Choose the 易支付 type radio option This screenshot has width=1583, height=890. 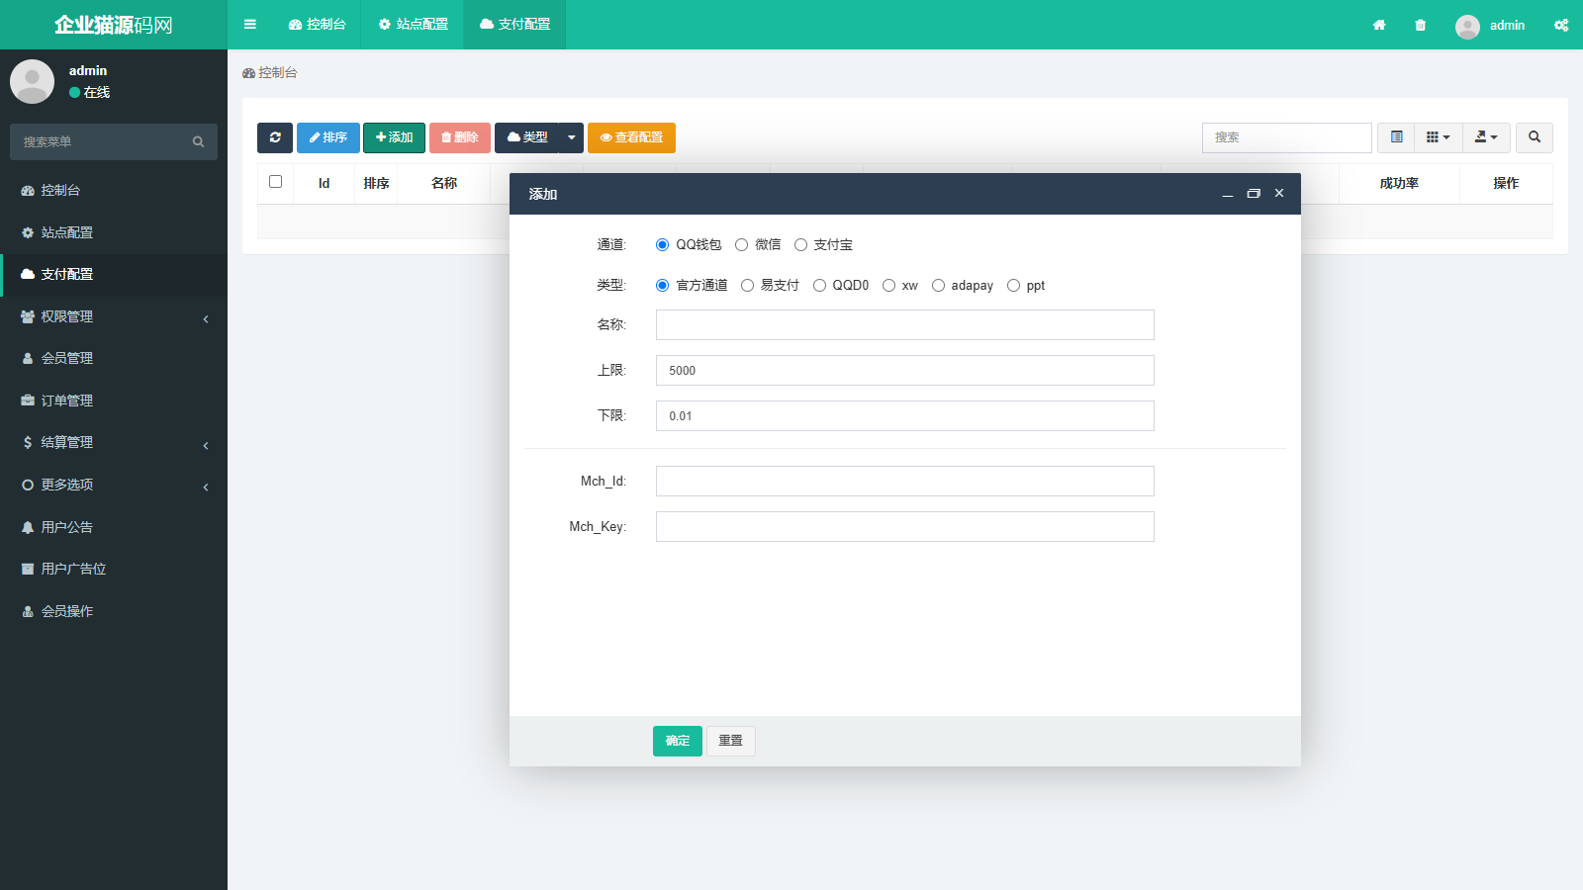pyautogui.click(x=748, y=286)
